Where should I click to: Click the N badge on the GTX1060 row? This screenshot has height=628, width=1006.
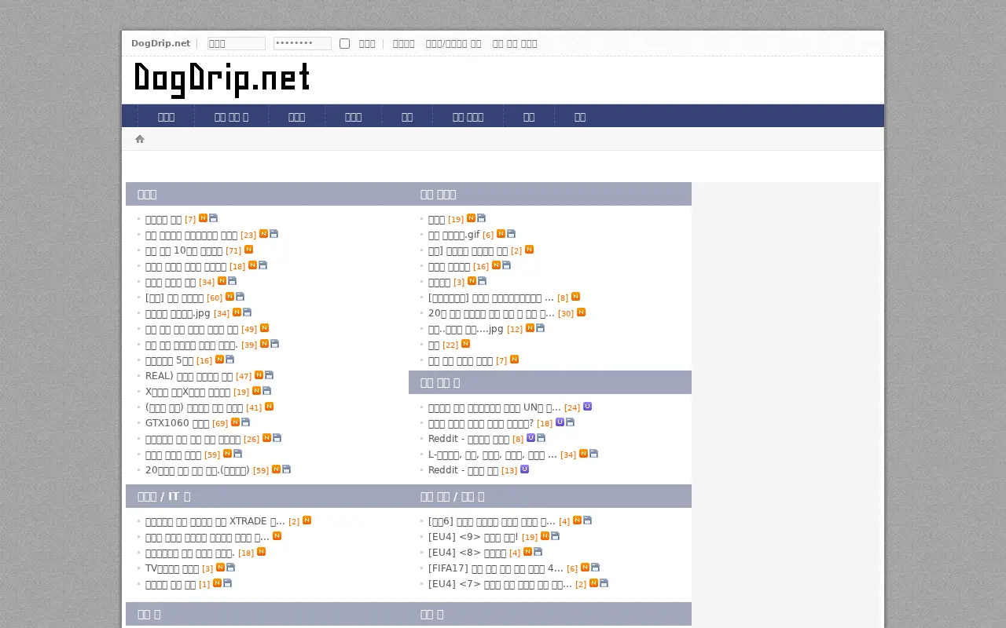point(235,422)
